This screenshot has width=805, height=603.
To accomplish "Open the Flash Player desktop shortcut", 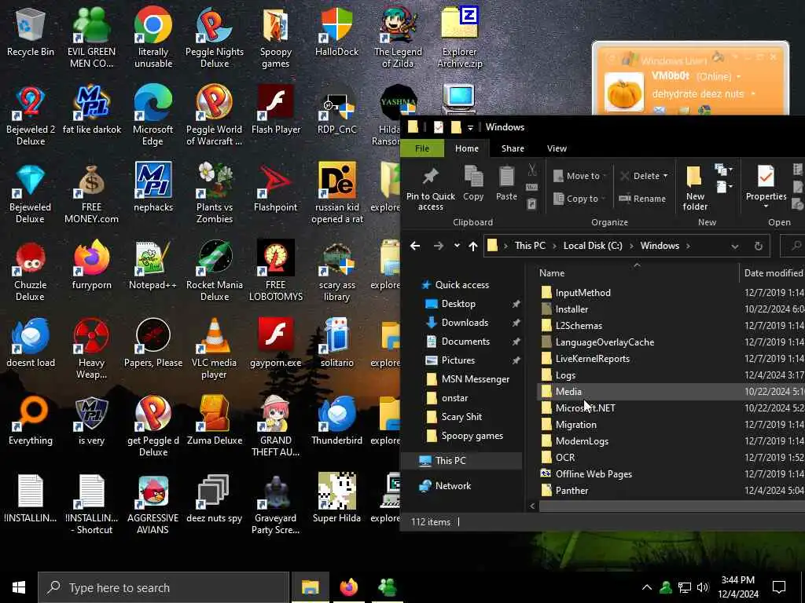I will (276, 111).
